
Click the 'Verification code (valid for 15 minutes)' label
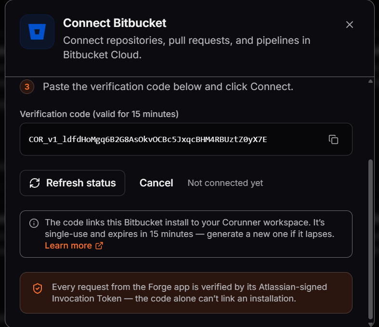tap(99, 114)
